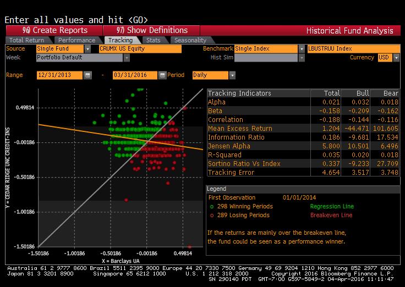Click the X = Barclays UA axis label
405x287 pixels.
tap(121, 261)
